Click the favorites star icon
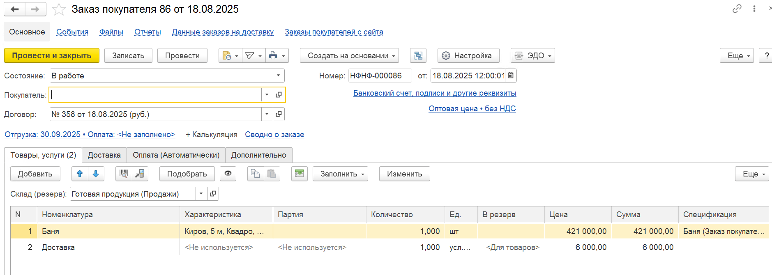 pyautogui.click(x=59, y=9)
